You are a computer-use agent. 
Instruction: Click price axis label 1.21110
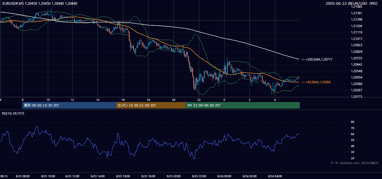pyautogui.click(x=356, y=32)
